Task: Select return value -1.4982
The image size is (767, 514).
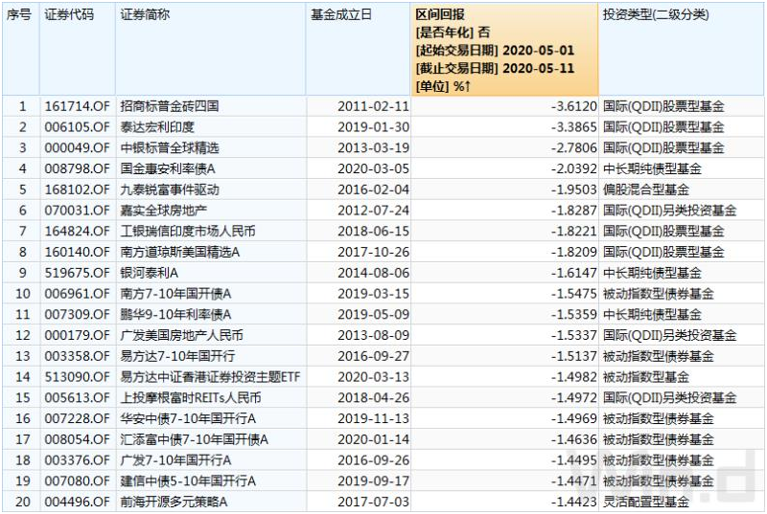Action: [x=573, y=377]
